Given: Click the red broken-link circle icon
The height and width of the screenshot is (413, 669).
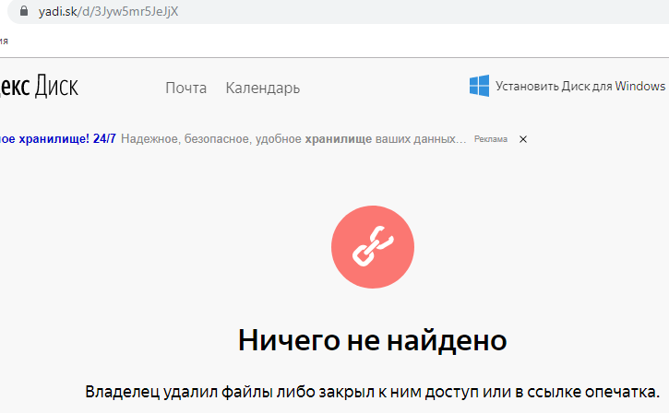Looking at the screenshot, I should [x=373, y=245].
